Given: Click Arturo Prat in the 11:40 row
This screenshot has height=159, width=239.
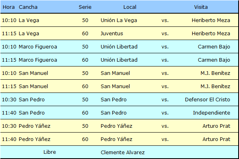Looking at the screenshot, I should click(216, 139).
